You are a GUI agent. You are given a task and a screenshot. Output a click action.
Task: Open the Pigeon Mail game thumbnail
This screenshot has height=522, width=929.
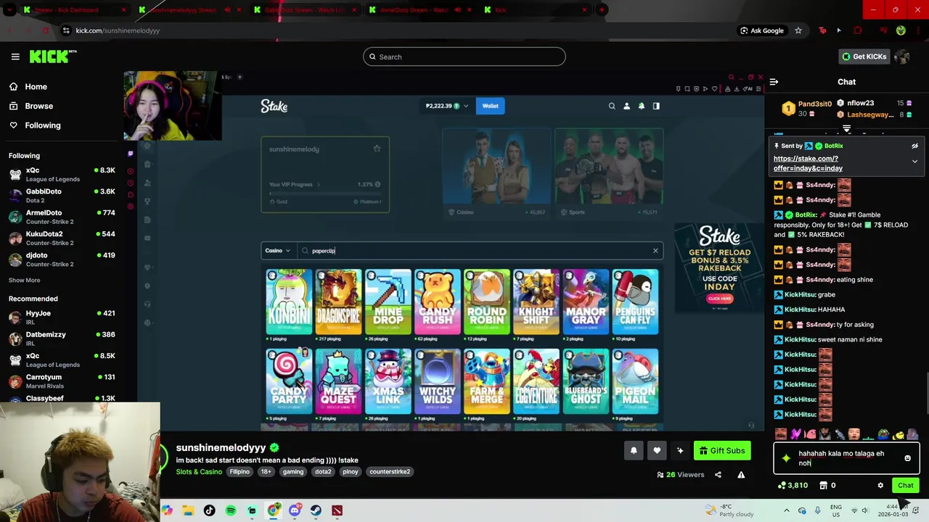tap(635, 381)
